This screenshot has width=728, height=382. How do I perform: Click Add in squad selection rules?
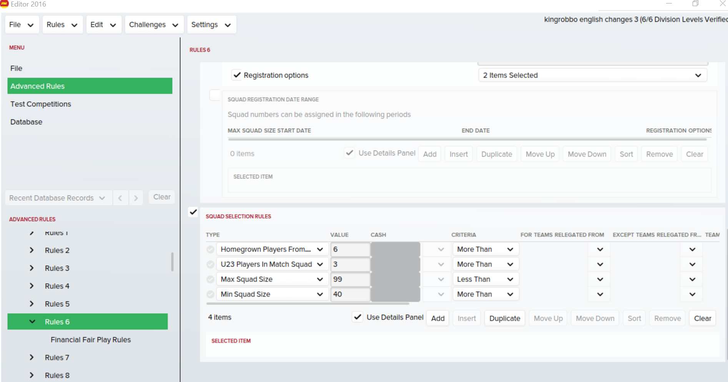coord(438,318)
